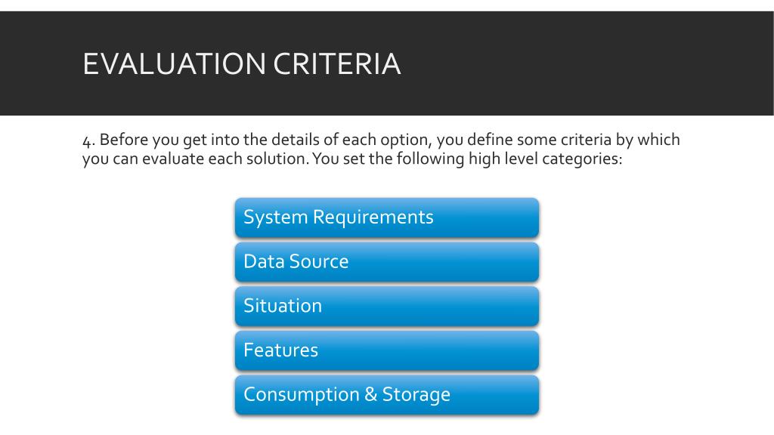Click the word CRITERIA in the title
Screen dimensions: 774x435
click(336, 64)
